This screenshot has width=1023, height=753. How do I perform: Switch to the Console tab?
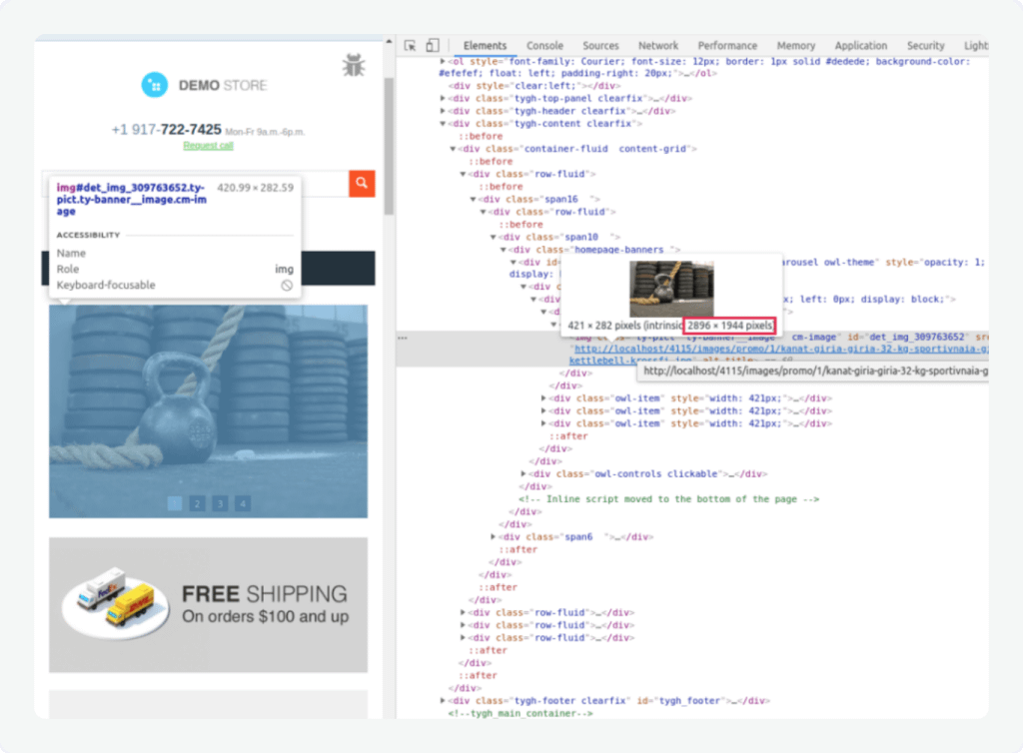tap(544, 46)
